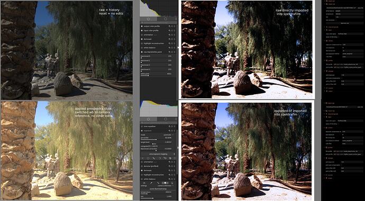Click browse button beside upper raw file path
365x201 pixels.
[361, 8]
